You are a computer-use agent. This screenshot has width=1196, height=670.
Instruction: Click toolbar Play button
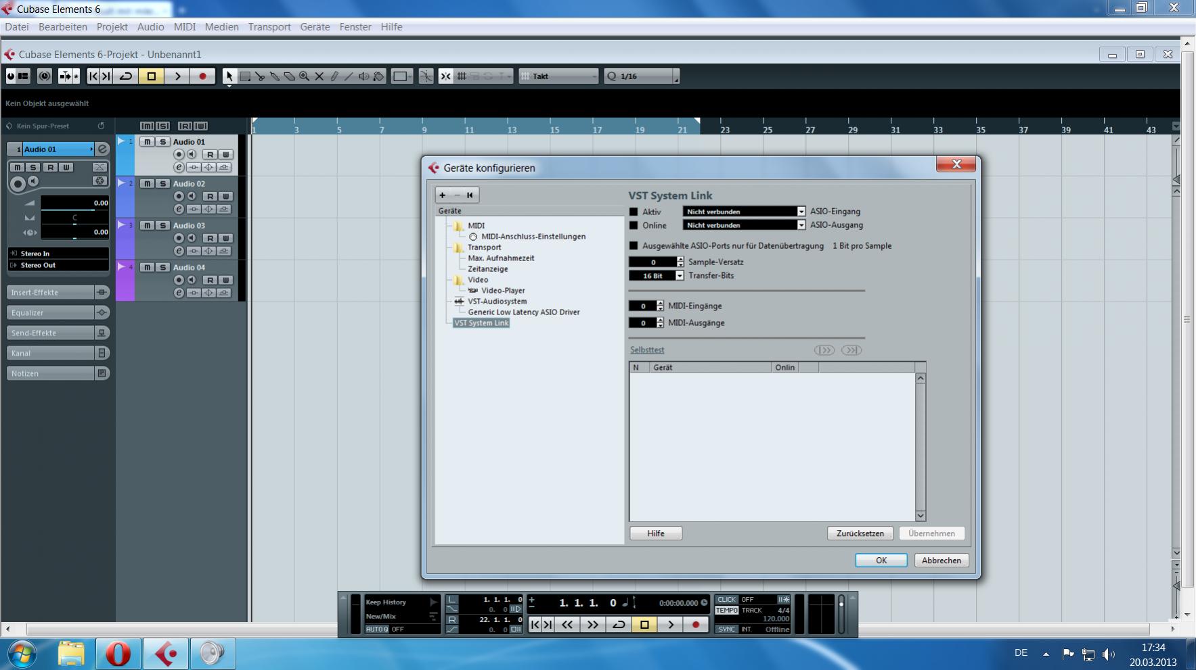point(177,76)
